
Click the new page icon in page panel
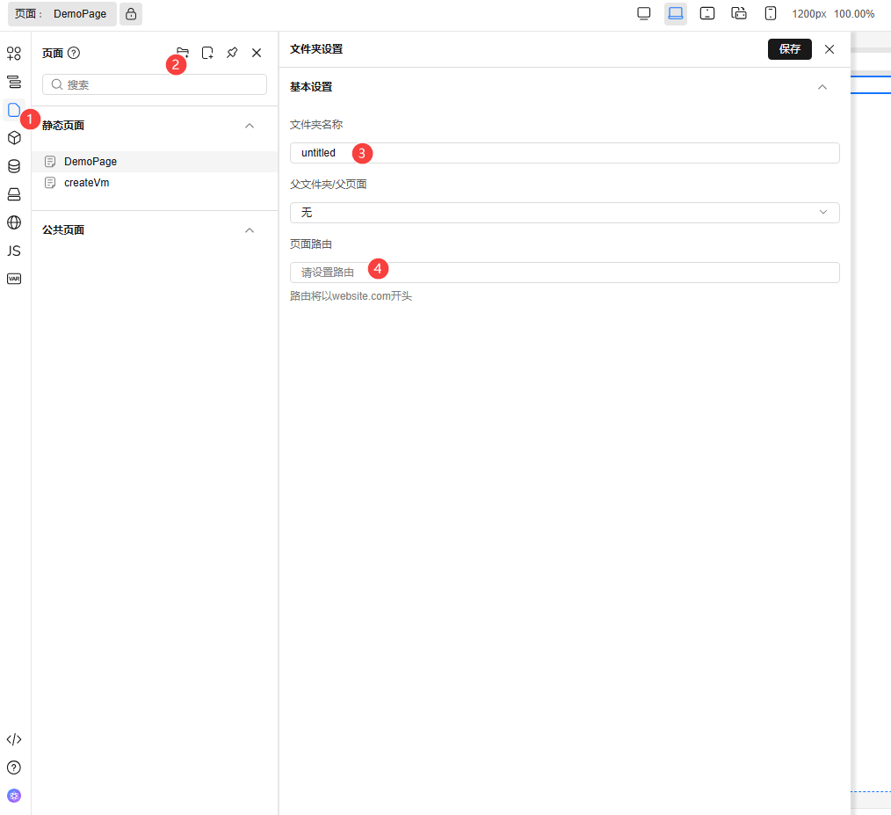207,53
